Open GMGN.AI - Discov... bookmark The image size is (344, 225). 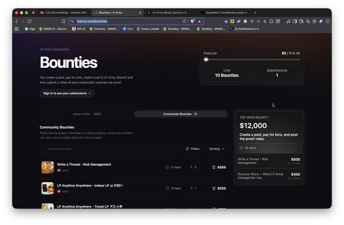[x=53, y=29]
